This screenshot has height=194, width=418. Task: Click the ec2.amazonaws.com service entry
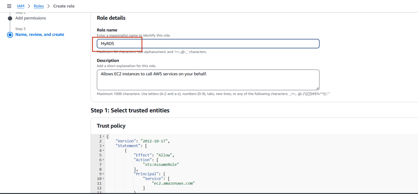pos(173,183)
